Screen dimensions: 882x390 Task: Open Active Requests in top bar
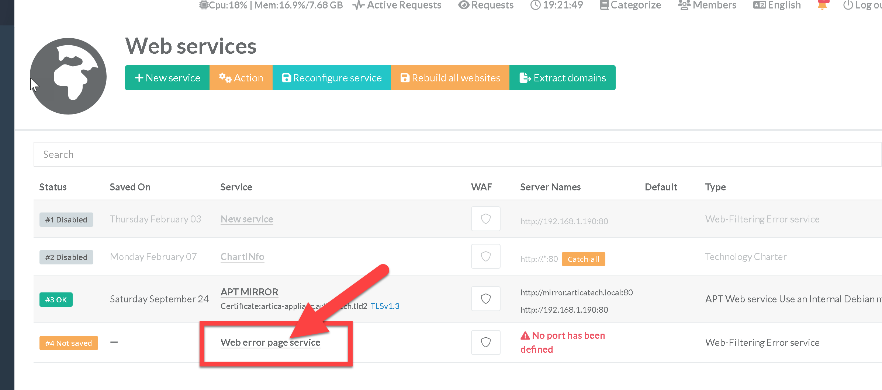point(397,5)
